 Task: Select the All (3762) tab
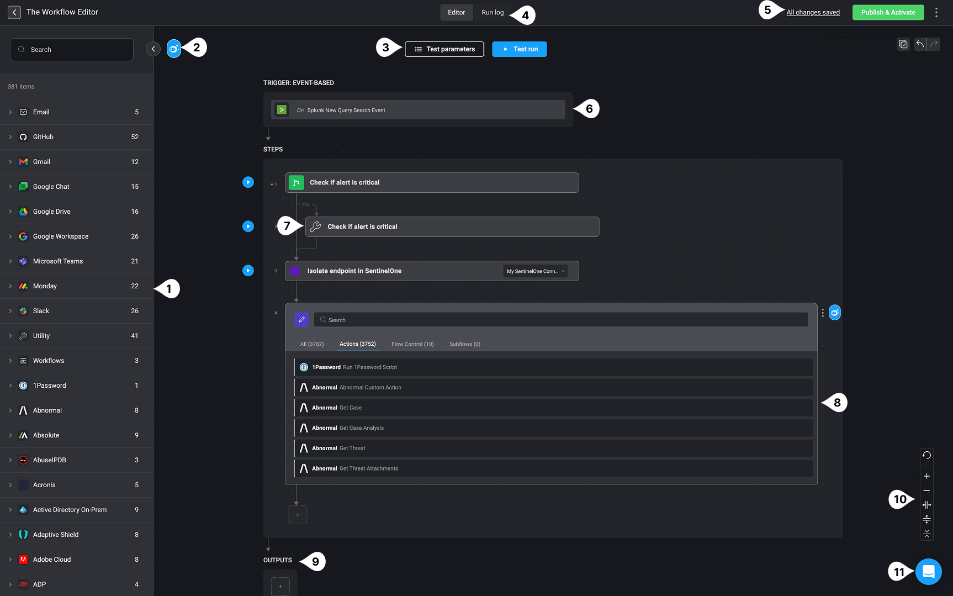312,344
